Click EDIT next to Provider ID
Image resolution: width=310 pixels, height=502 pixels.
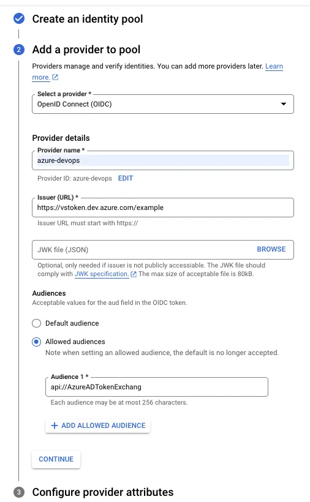click(x=126, y=178)
